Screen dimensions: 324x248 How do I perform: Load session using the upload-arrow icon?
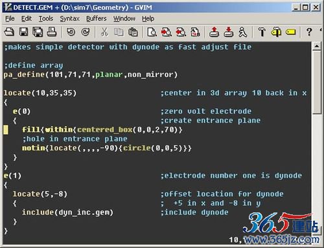214,32
